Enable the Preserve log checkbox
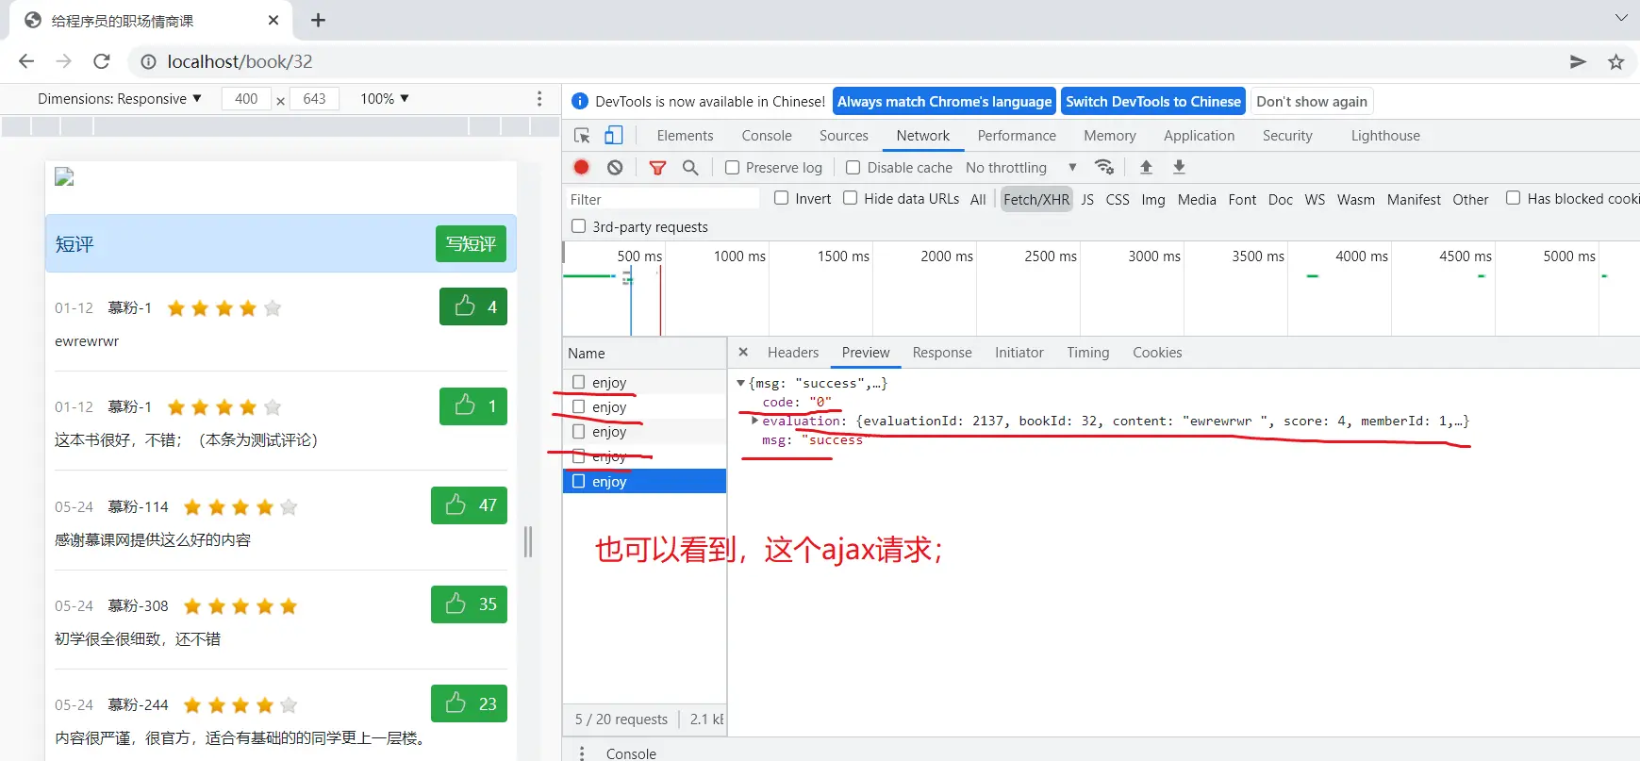Viewport: 1640px width, 761px height. 732,167
